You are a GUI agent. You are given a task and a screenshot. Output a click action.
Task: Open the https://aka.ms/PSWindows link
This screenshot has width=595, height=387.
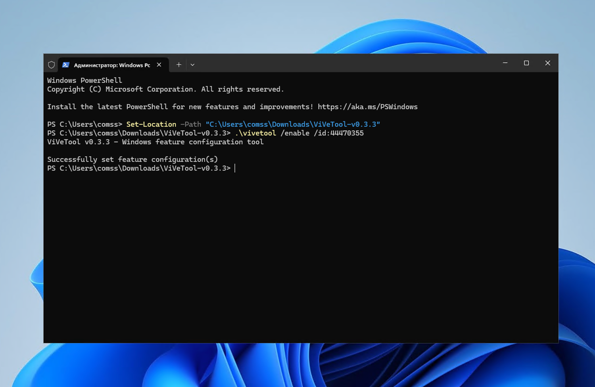pos(368,107)
